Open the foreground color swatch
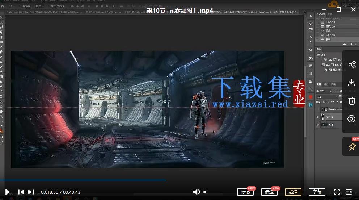Viewport: 359px width, 200px height. 1,130
